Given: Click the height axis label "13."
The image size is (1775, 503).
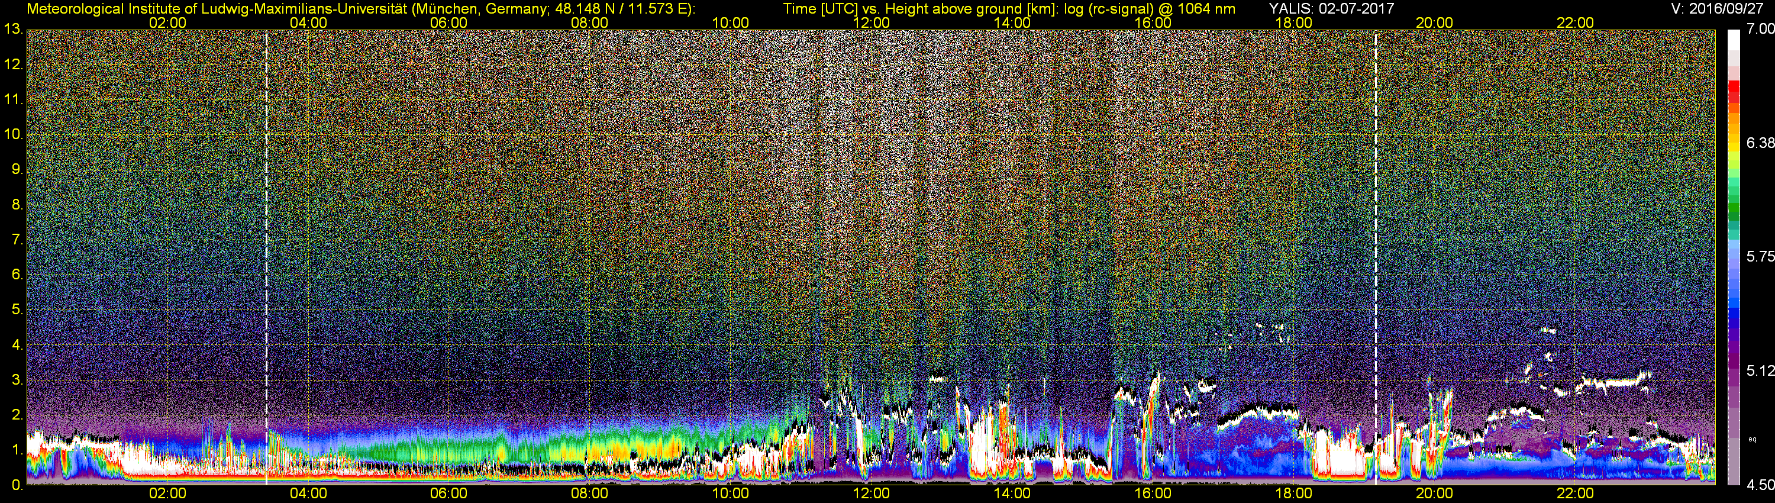Looking at the screenshot, I should coord(13,29).
